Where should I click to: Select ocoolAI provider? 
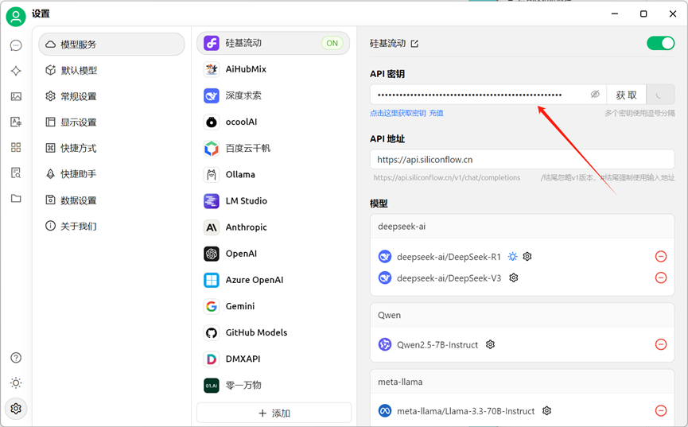click(274, 122)
